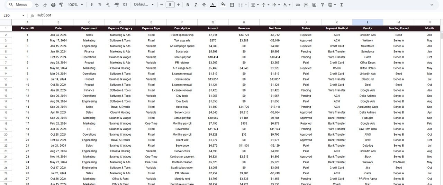This screenshot has width=443, height=185.
Task: Select the 'Pre-Seed' funding round cell
Action: (398, 162)
